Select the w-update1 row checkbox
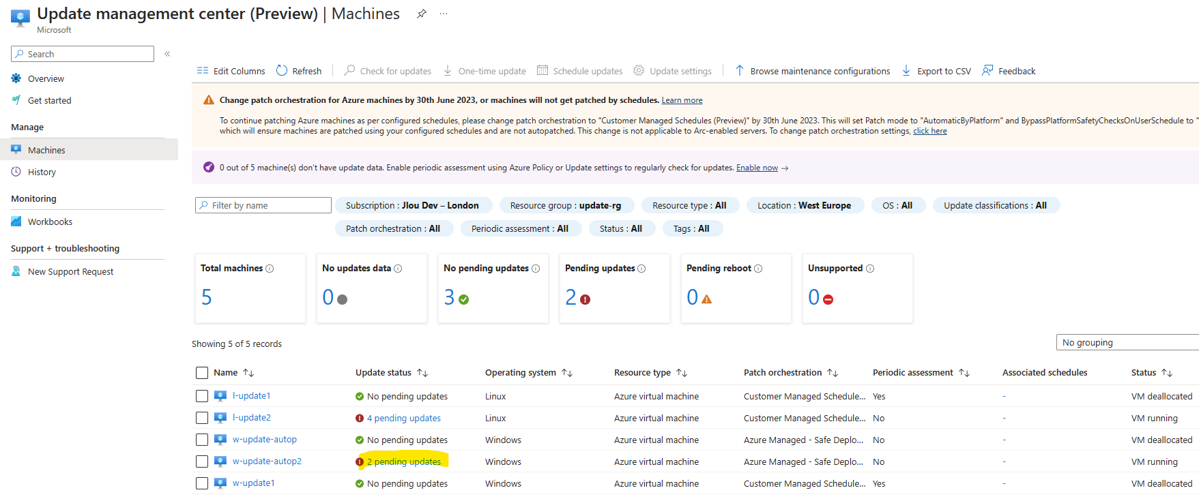Screen dimensions: 1199x501 pyautogui.click(x=202, y=483)
